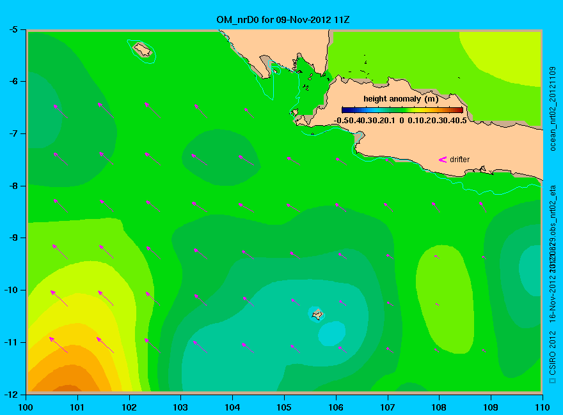Click the longitude axis label '103'
The width and height of the screenshot is (563, 415).
point(180,407)
